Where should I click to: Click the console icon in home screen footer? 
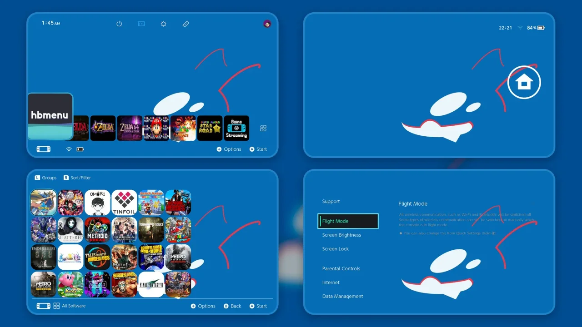(44, 149)
